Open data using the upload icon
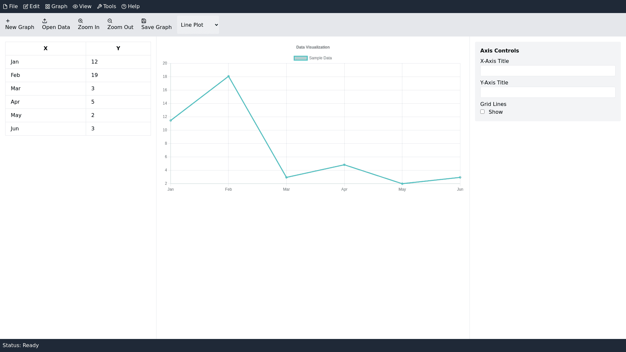 [45, 21]
